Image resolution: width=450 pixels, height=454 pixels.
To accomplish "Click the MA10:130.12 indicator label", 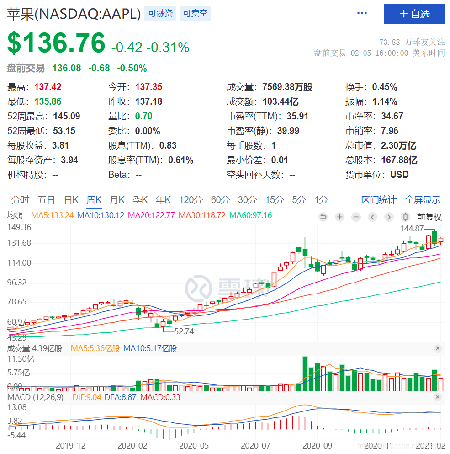I will point(101,215).
